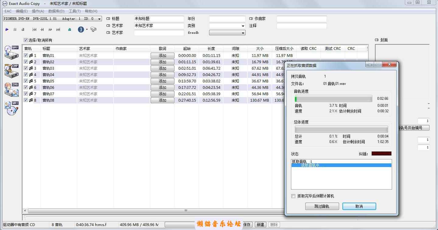Click 取消 to cancel the extraction

(x=359, y=206)
